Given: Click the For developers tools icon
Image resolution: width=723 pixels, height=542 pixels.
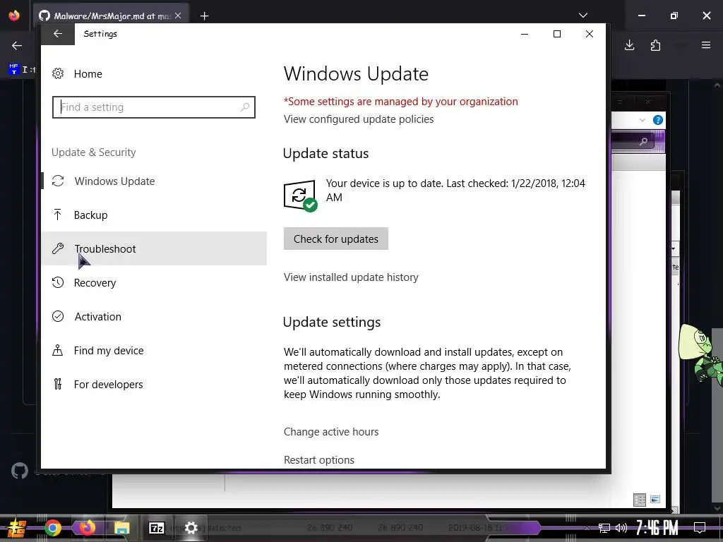Looking at the screenshot, I should tap(58, 384).
